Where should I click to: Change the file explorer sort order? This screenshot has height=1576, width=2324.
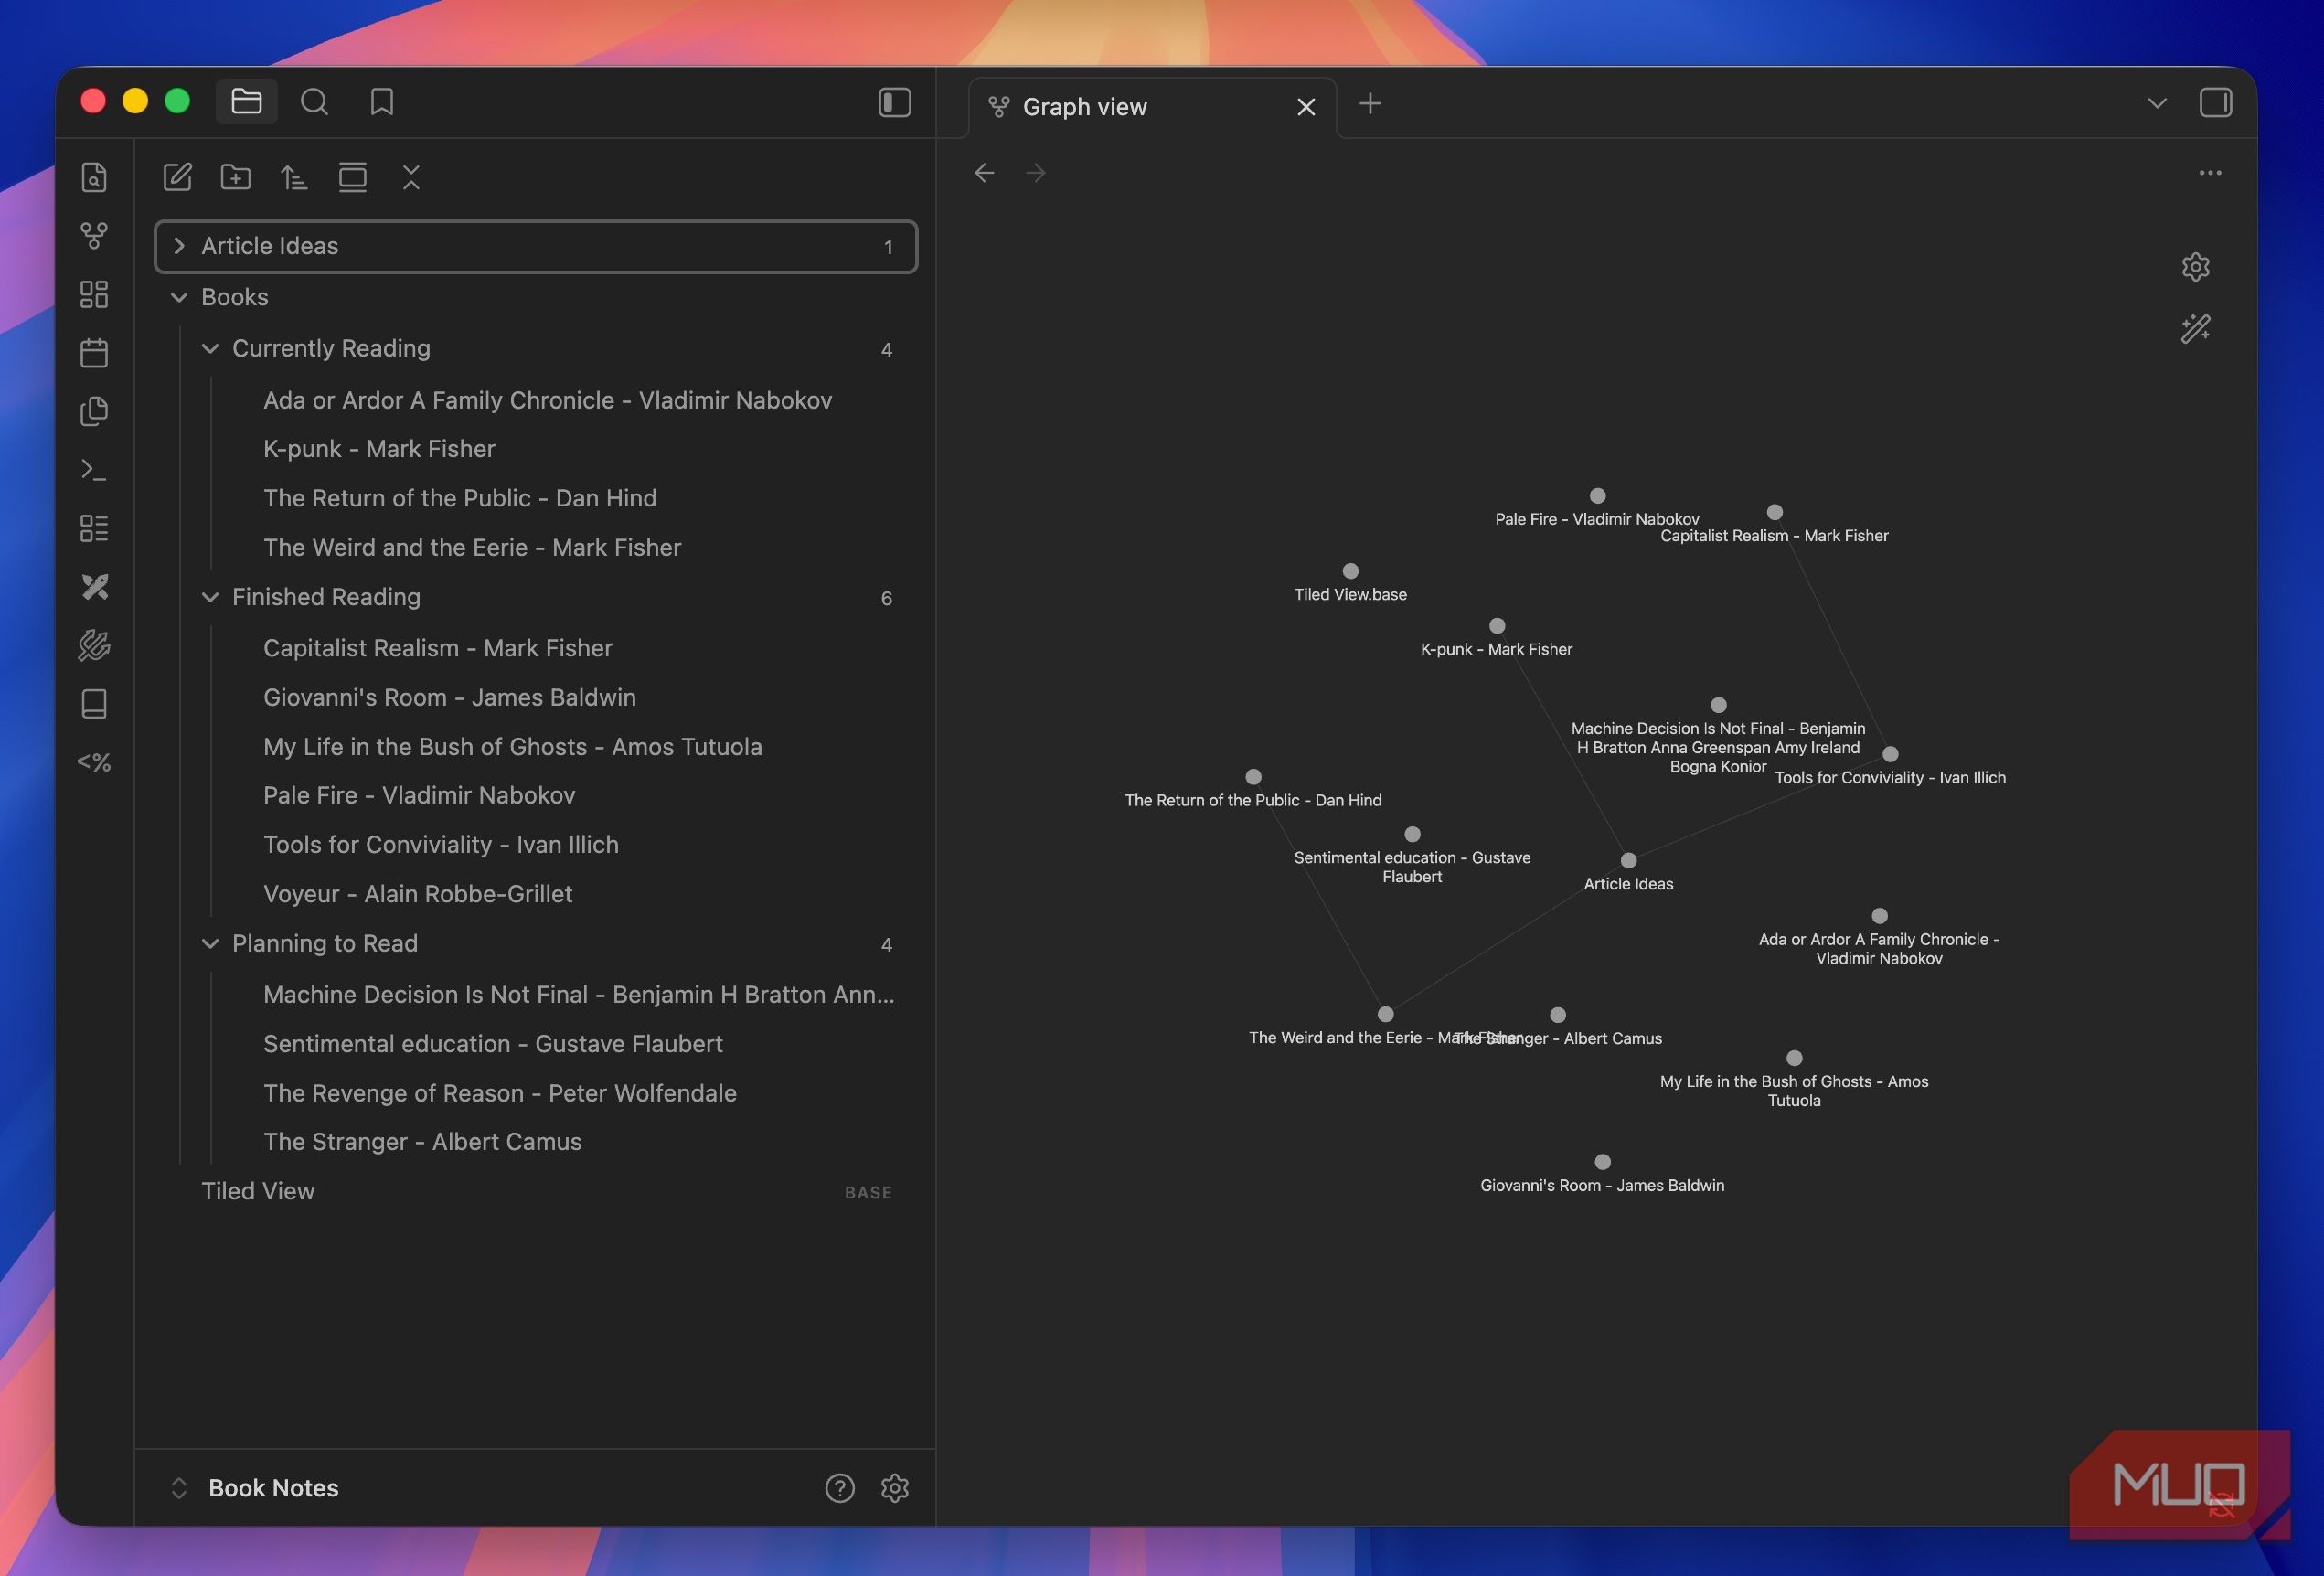[294, 177]
